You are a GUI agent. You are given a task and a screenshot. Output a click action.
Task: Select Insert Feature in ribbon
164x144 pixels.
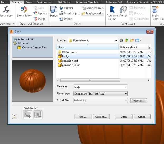point(66,8)
